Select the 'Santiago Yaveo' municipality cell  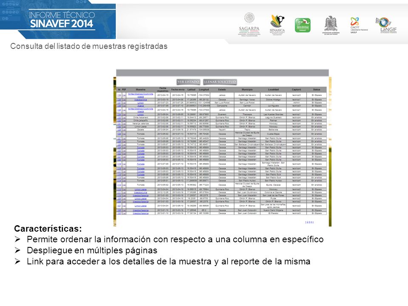247,99
